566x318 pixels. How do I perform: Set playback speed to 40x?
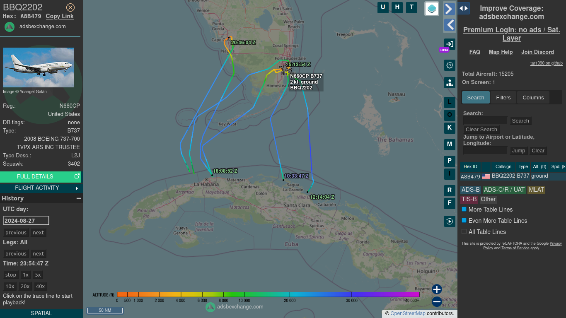pos(41,287)
